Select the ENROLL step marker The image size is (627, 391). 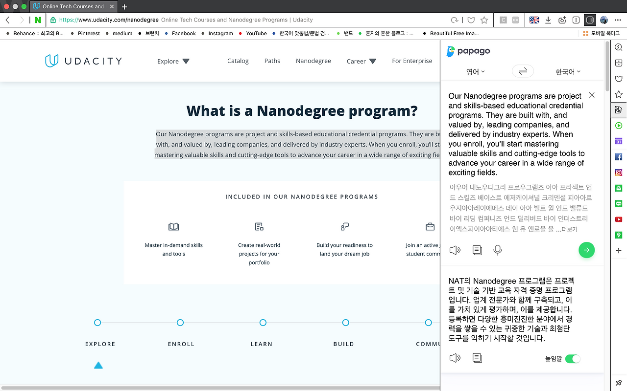180,323
